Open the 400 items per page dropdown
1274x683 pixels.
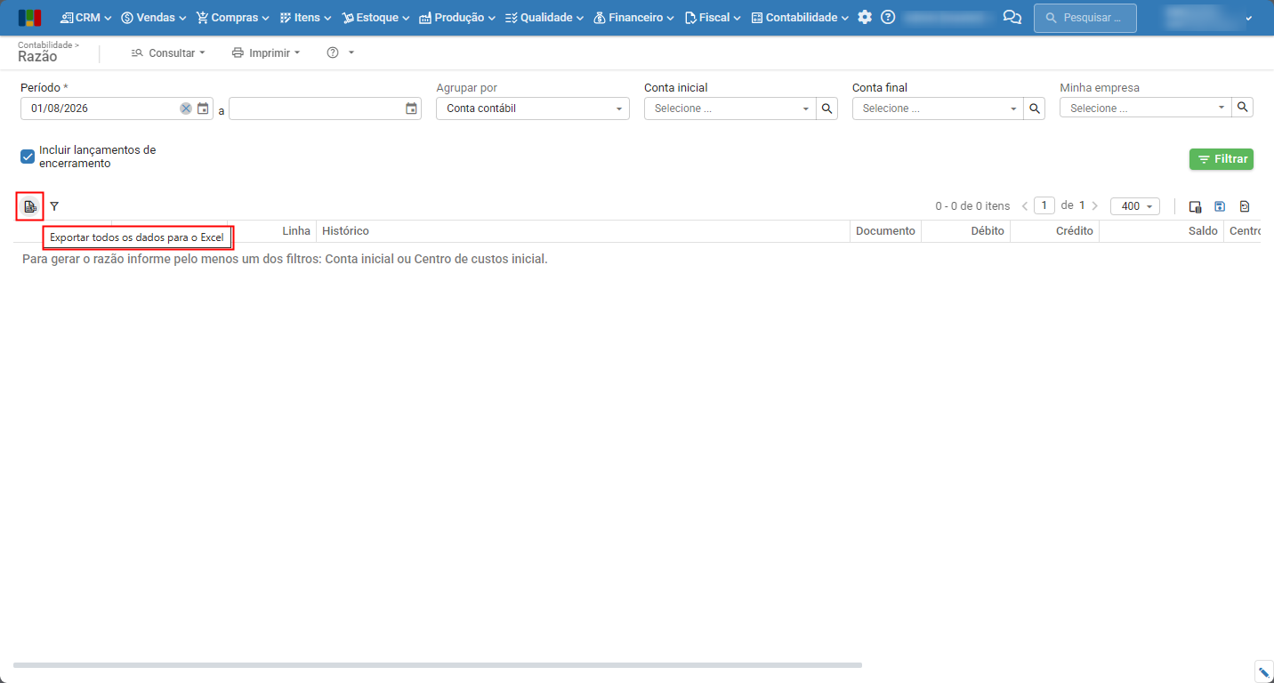1135,206
